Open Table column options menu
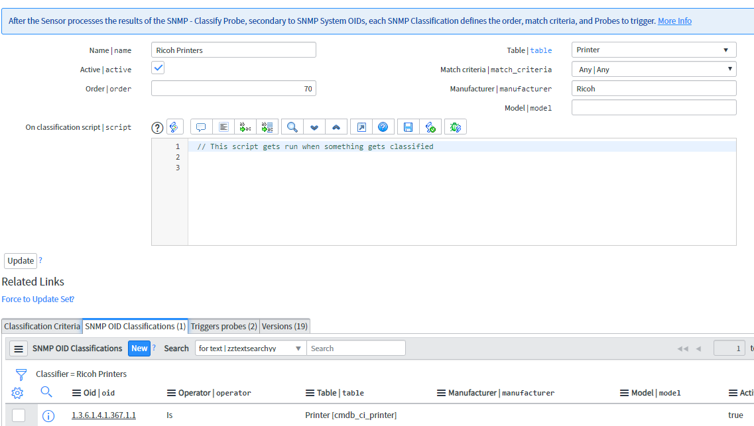The image size is (754, 426). coord(310,393)
